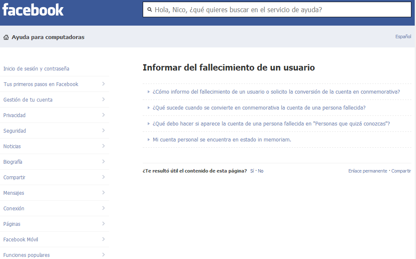The width and height of the screenshot is (416, 259).
Task: Click the "Compartir" link
Action: click(x=401, y=171)
